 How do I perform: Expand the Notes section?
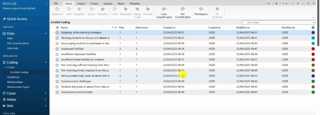[46, 99]
